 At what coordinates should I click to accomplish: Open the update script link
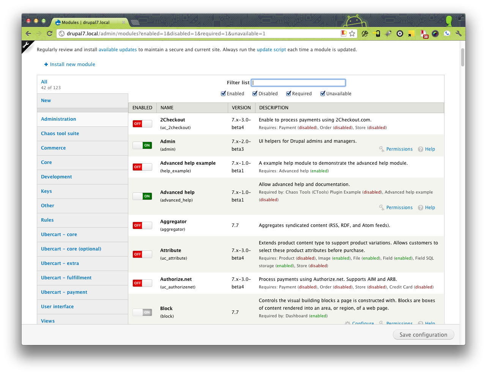(271, 50)
